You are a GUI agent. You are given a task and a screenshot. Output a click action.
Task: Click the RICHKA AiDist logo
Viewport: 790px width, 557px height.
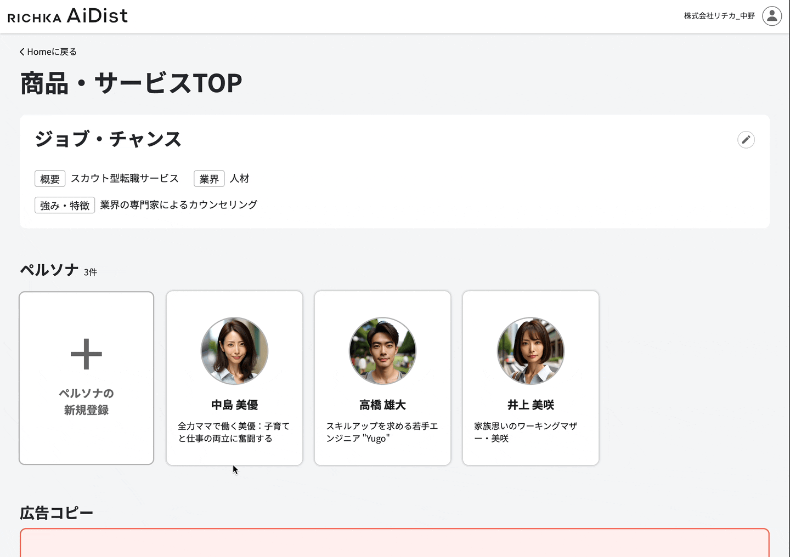click(67, 16)
